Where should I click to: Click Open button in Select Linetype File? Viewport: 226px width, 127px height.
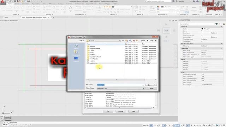point(150,85)
